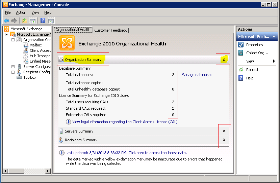Click Properties in the Actions pane
This screenshot has width=280, height=183.
[254, 45]
